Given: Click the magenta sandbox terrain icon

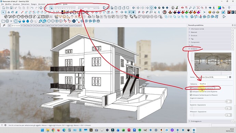Looking at the screenshot, I should (198, 12).
